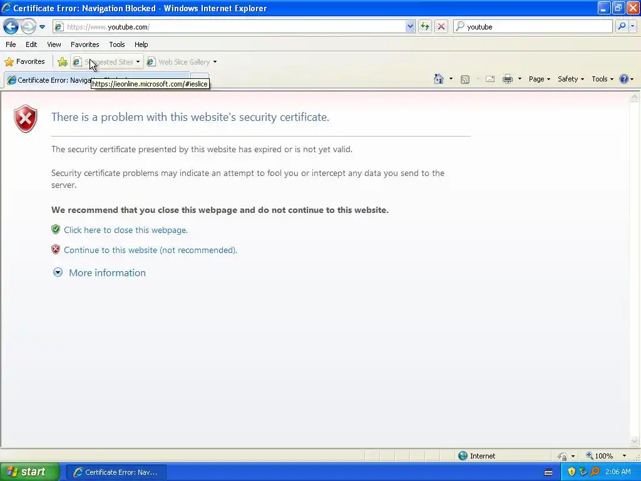641x481 pixels.
Task: Click 'Click here to close this webpage'
Action: [125, 230]
